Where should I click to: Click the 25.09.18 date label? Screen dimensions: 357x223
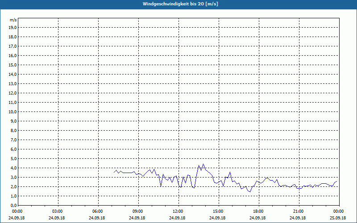tap(338, 218)
